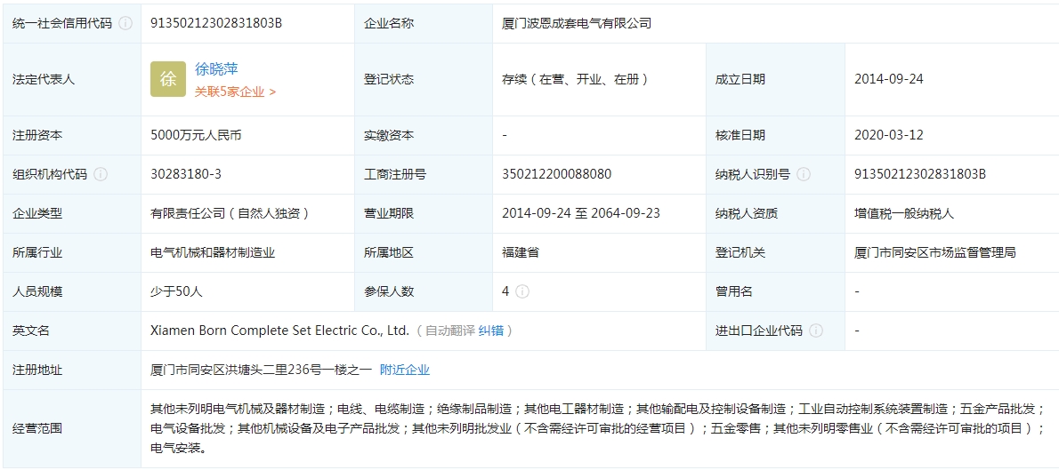Click the 徐 avatar badge
Viewport: 1059px width, 470px height.
pyautogui.click(x=168, y=79)
